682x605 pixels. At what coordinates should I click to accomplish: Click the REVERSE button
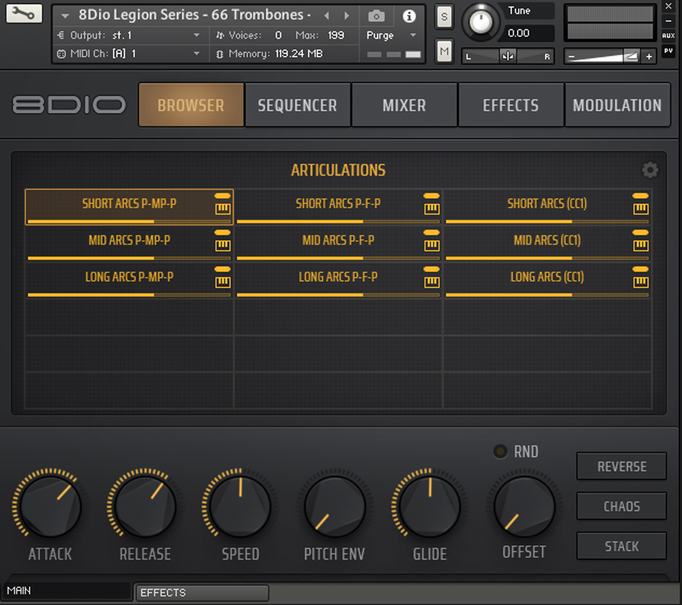tap(621, 466)
